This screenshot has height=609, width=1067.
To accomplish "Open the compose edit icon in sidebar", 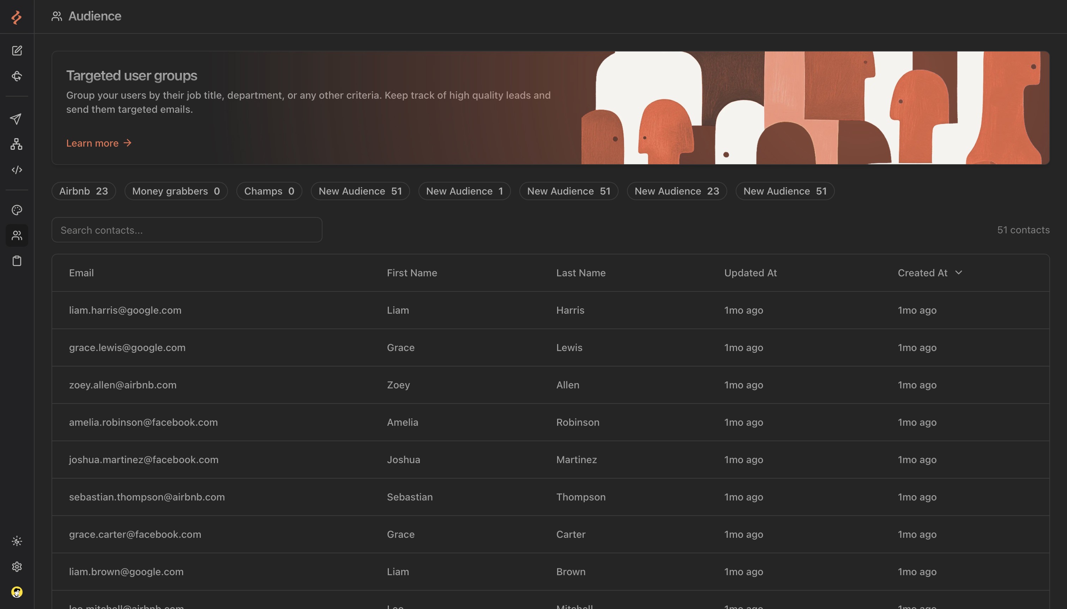I will point(17,51).
